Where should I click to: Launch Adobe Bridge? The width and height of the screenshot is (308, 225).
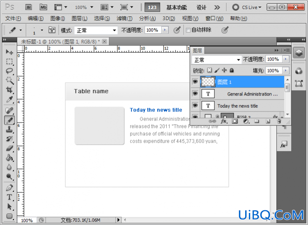[x=29, y=7]
